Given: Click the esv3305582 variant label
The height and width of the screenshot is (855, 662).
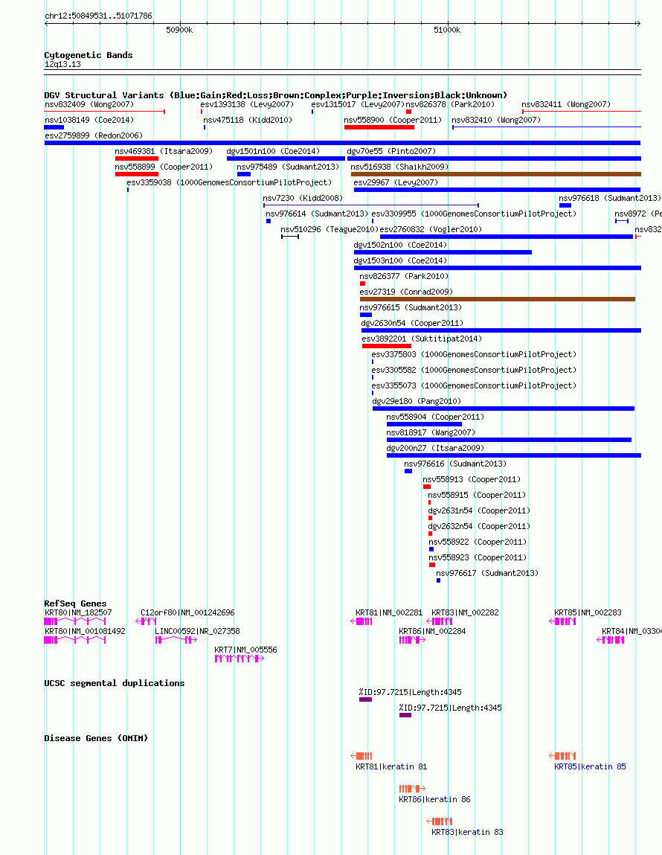Looking at the screenshot, I should pyautogui.click(x=474, y=371).
